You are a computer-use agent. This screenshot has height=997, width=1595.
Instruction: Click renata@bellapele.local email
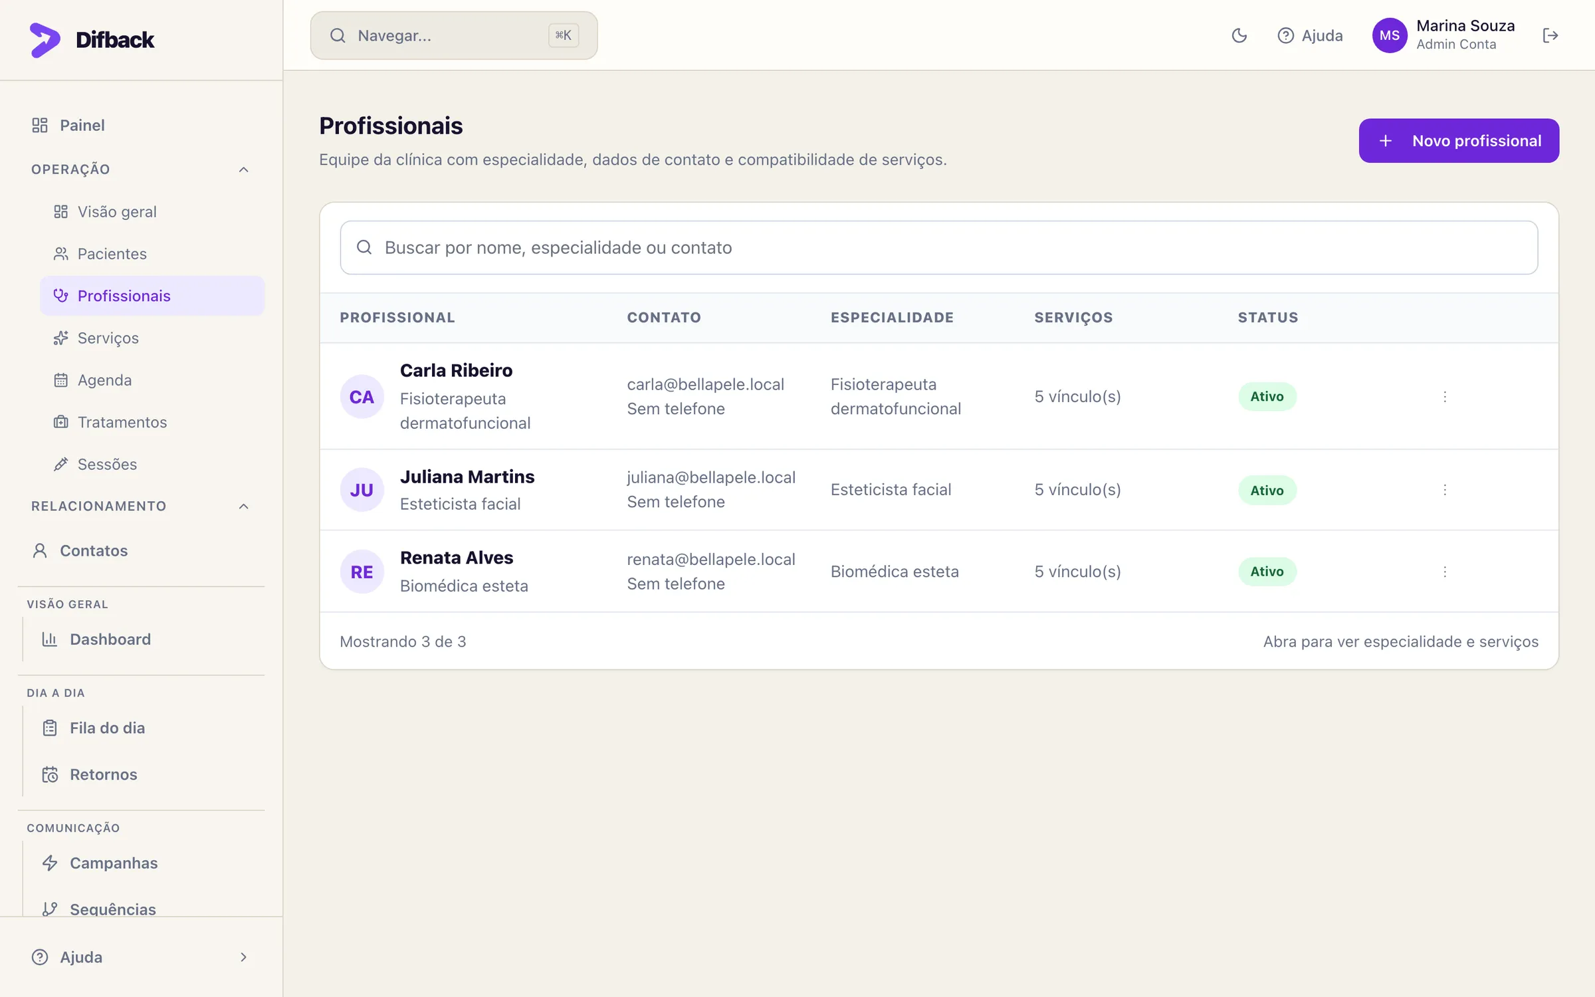(x=711, y=560)
